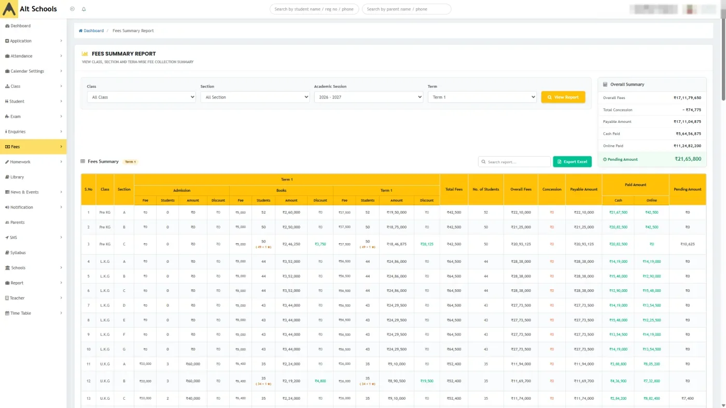Viewport: 726px width, 408px height.
Task: Open the Academic Session dropdown
Action: click(368, 97)
